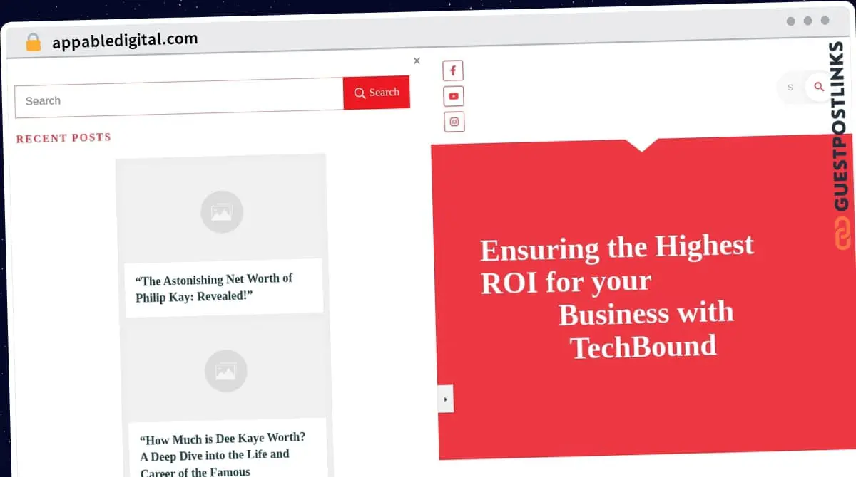Click the magnifier icon in the top-right search
The width and height of the screenshot is (856, 477).
[819, 87]
